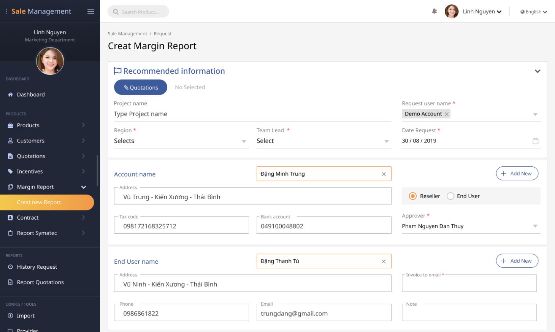Select the End User radio button
Screen dimensions: 555x332
coord(450,196)
